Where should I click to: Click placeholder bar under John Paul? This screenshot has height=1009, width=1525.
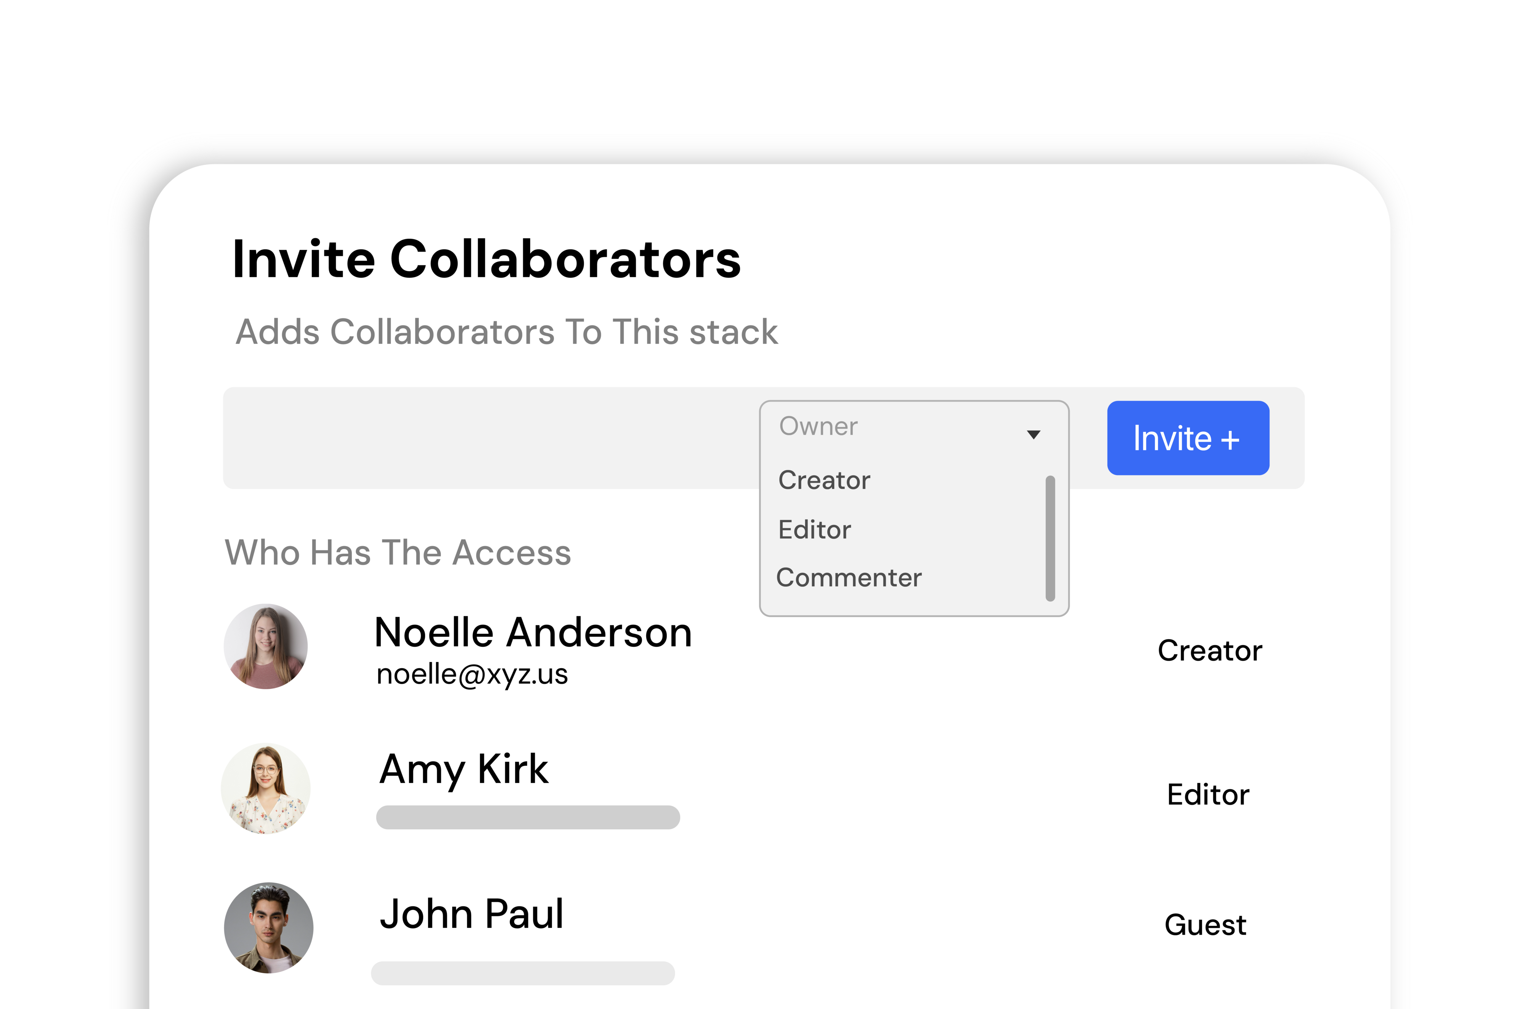pos(523,973)
